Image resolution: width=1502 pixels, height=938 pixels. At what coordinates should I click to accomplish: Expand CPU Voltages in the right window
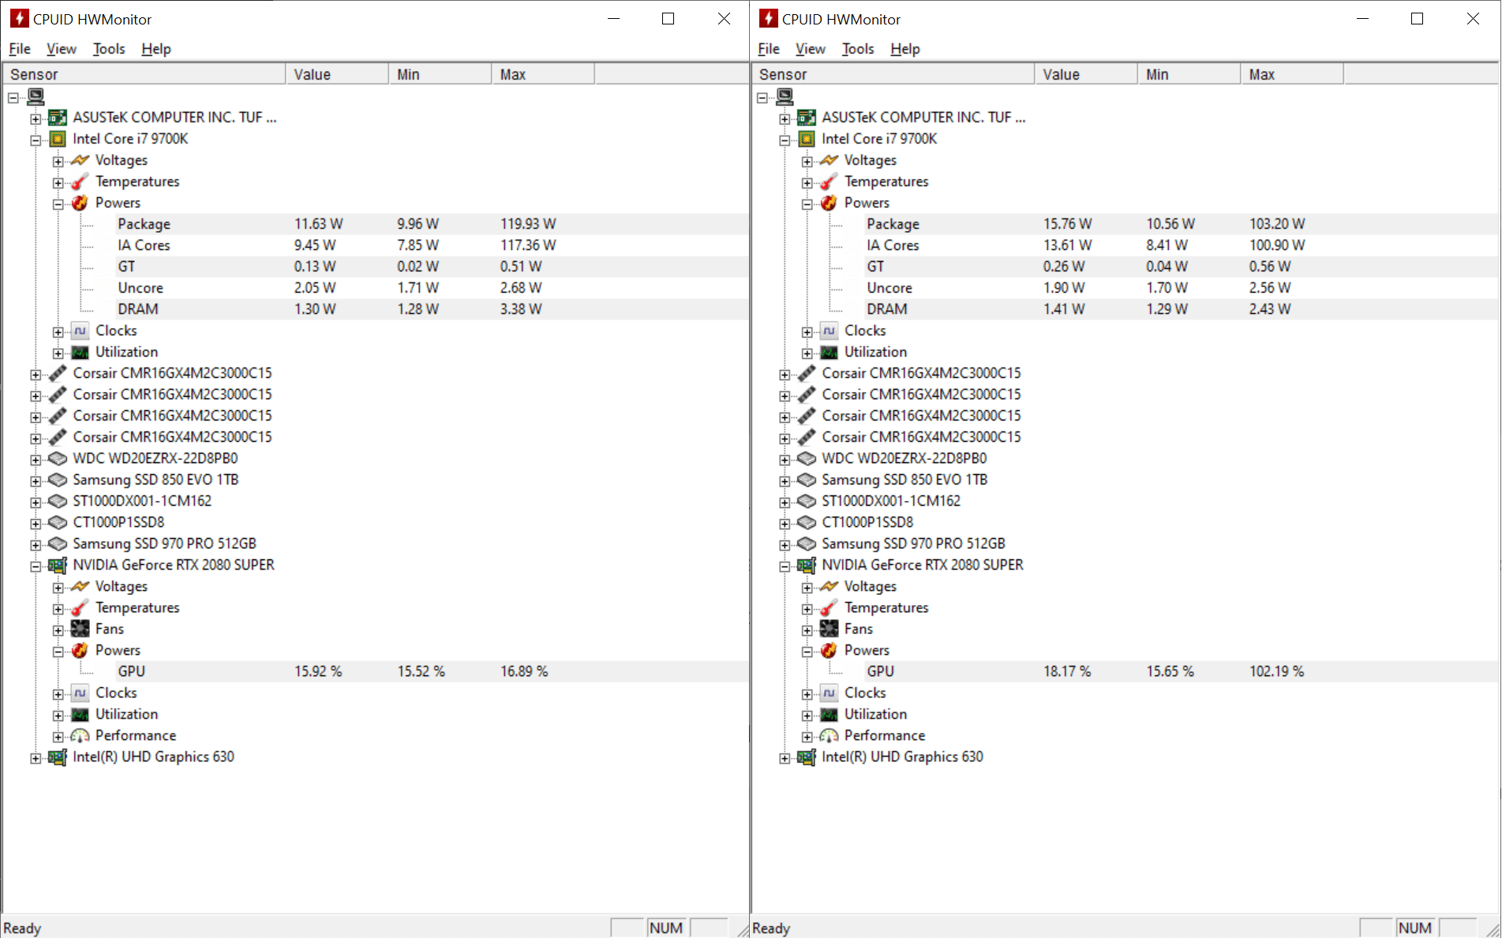pyautogui.click(x=807, y=161)
